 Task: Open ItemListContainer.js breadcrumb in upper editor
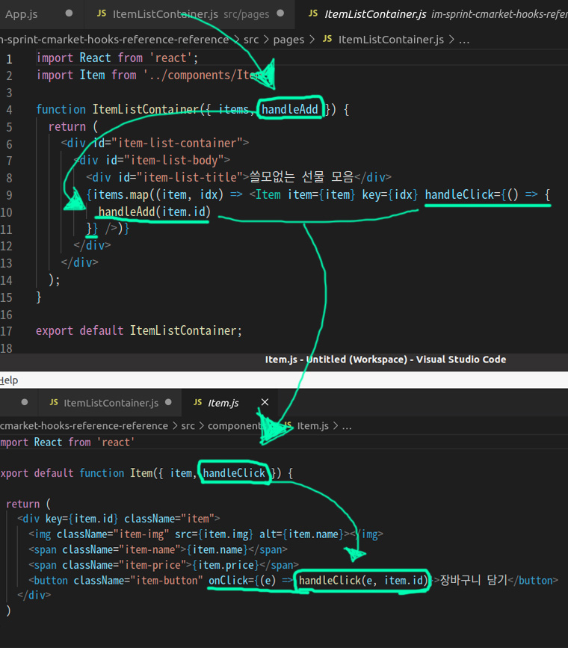coord(391,40)
